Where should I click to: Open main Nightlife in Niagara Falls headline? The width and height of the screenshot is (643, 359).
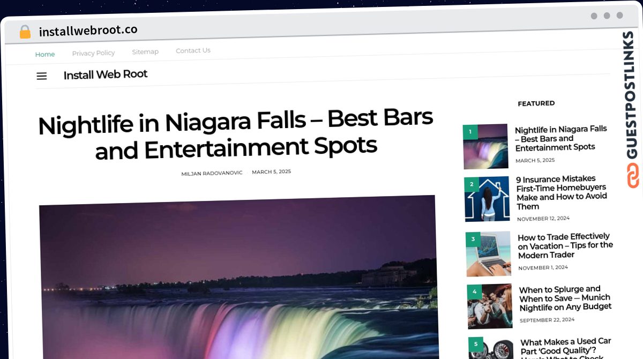point(236,134)
